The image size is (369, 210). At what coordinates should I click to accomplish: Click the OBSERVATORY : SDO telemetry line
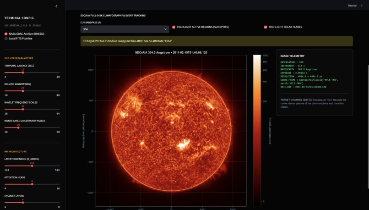click(292, 62)
